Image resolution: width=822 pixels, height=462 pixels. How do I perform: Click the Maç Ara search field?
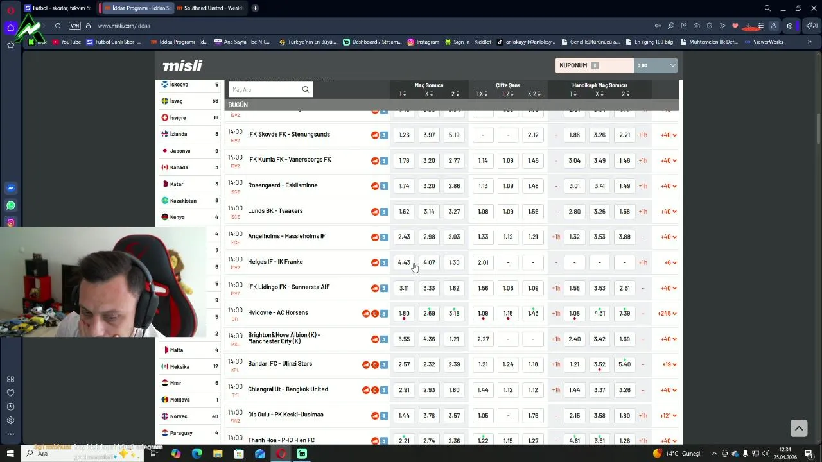pos(266,90)
